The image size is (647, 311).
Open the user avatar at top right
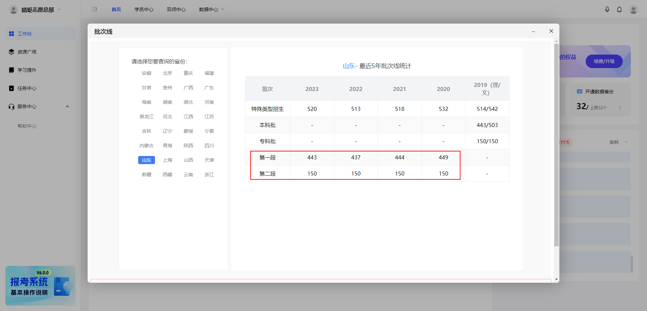634,9
